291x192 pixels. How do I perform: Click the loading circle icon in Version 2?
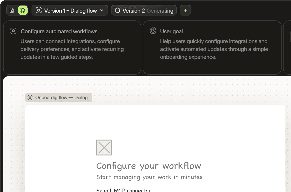118,10
